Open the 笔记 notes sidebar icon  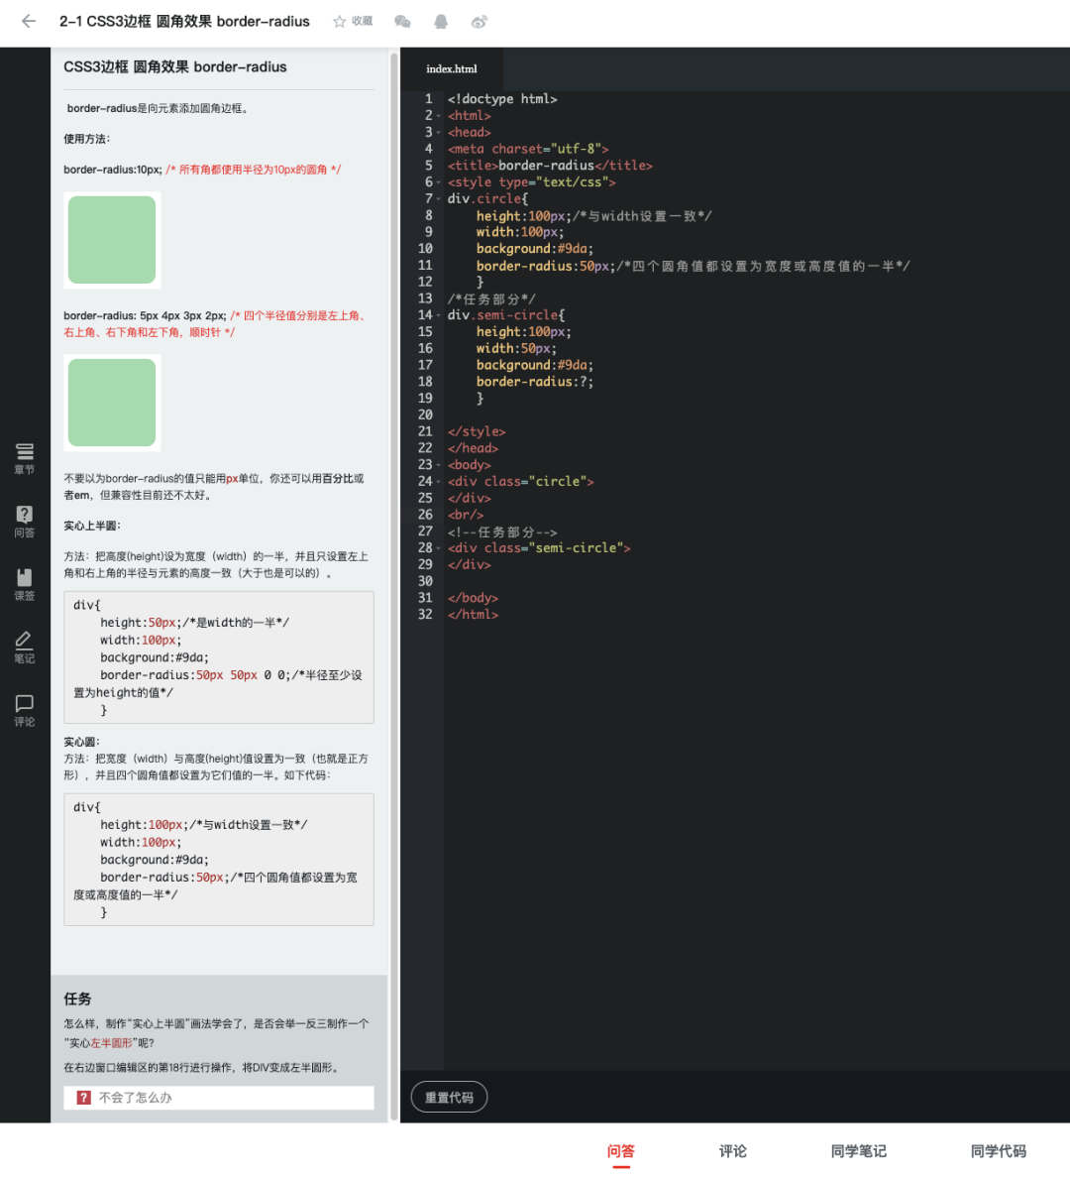[24, 648]
